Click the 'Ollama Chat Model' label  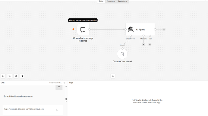pos(122,61)
